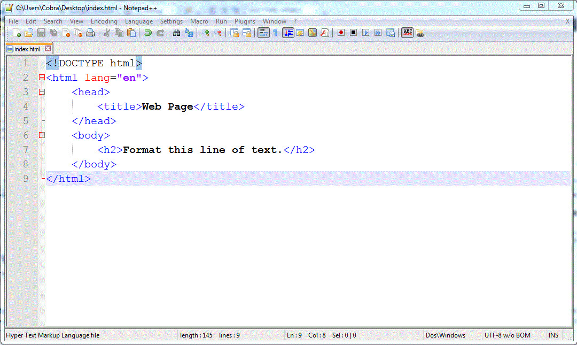Click the Zoom Out magnifier icon
The height and width of the screenshot is (345, 577).
click(x=218, y=33)
